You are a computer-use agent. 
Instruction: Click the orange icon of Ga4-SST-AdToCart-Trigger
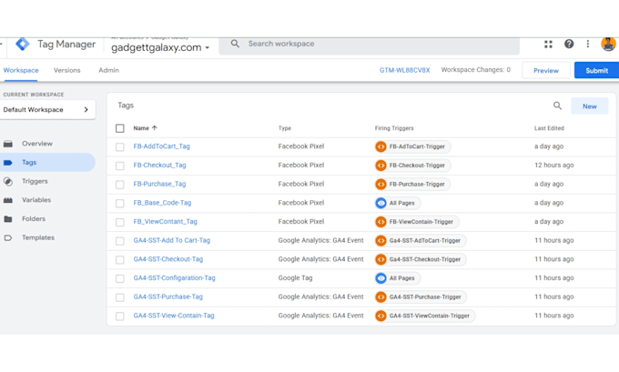[381, 241]
